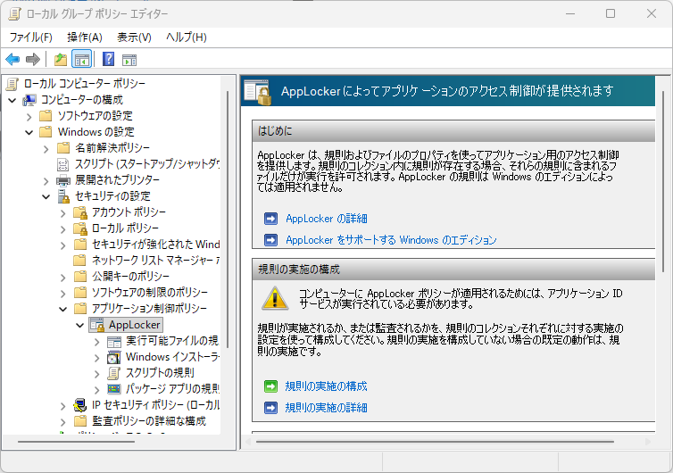Click the Forward arrow toolbar icon
Image resolution: width=673 pixels, height=473 pixels.
tap(33, 60)
